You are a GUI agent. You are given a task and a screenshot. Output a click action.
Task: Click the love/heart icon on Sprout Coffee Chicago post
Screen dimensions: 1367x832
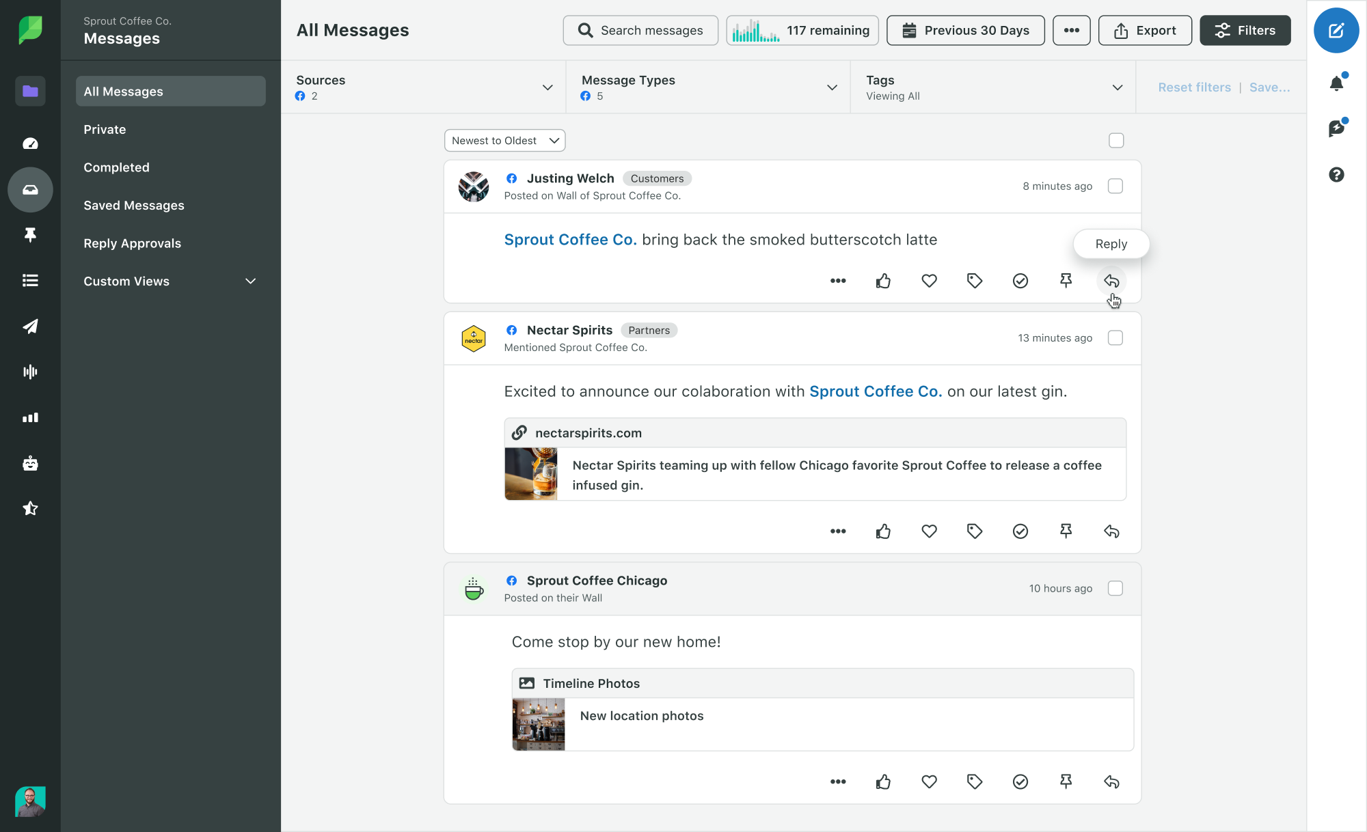[929, 781]
